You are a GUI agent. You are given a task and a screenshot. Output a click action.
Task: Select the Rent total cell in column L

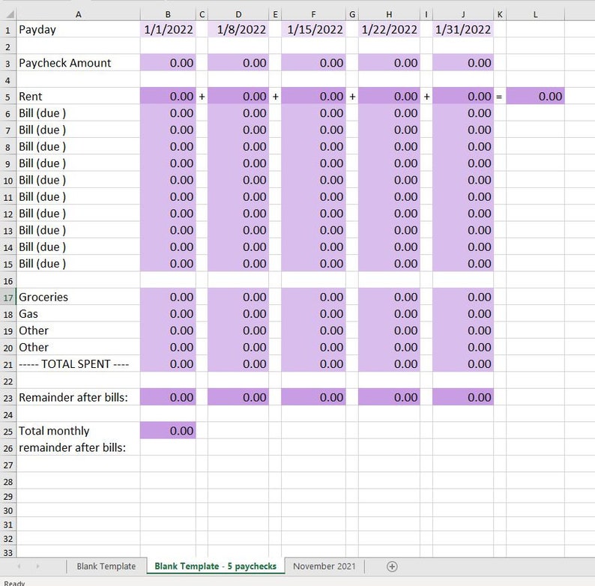[535, 97]
